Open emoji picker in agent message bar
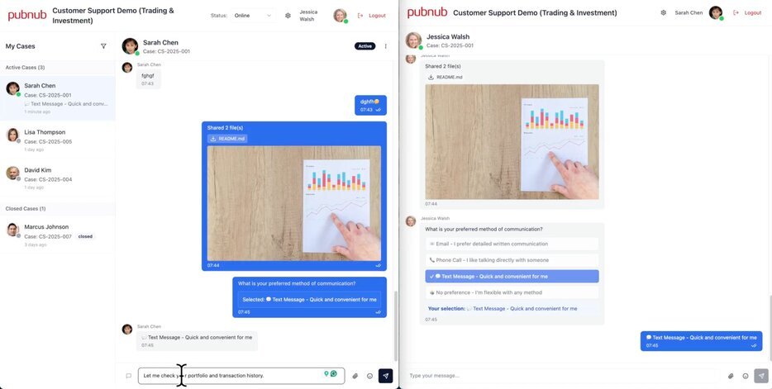 pos(369,376)
